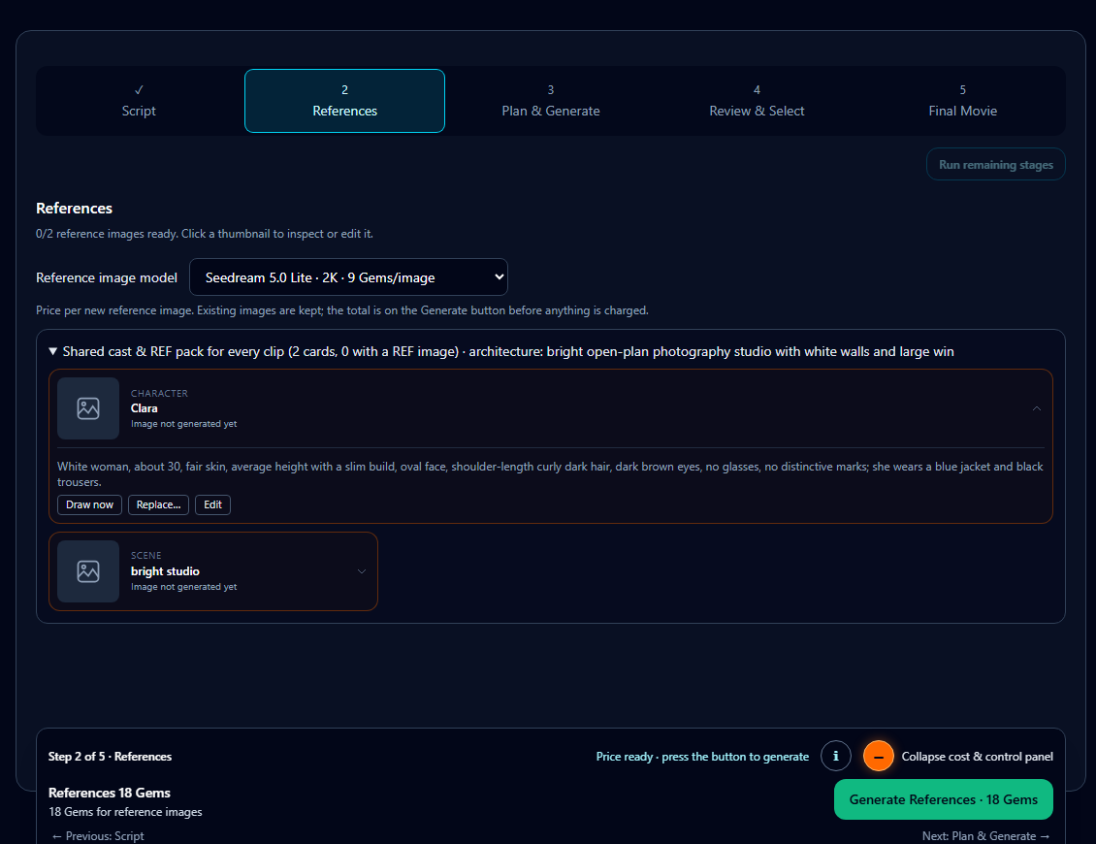
Task: Click Run remaining stages button
Action: click(995, 164)
